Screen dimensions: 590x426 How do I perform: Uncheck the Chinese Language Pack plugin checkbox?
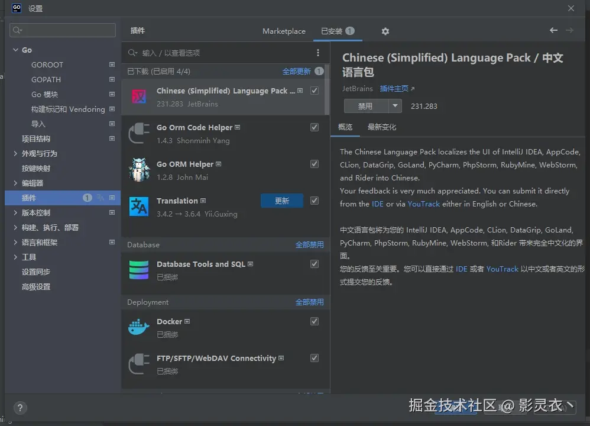coord(315,91)
